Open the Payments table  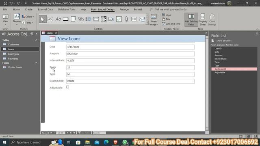(x=13, y=59)
